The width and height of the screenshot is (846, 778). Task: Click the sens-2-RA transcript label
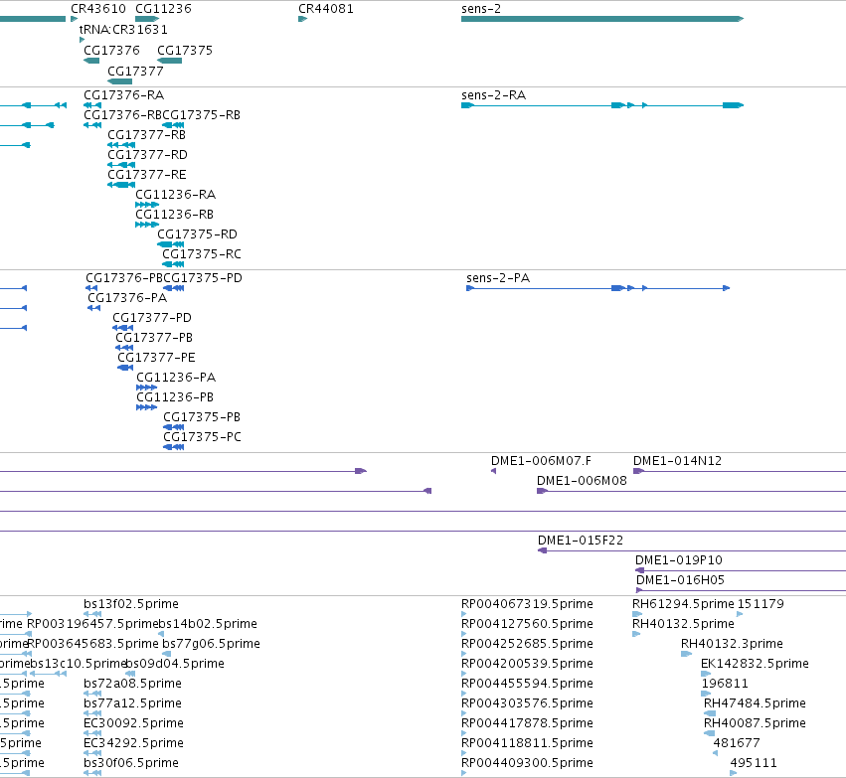click(493, 95)
